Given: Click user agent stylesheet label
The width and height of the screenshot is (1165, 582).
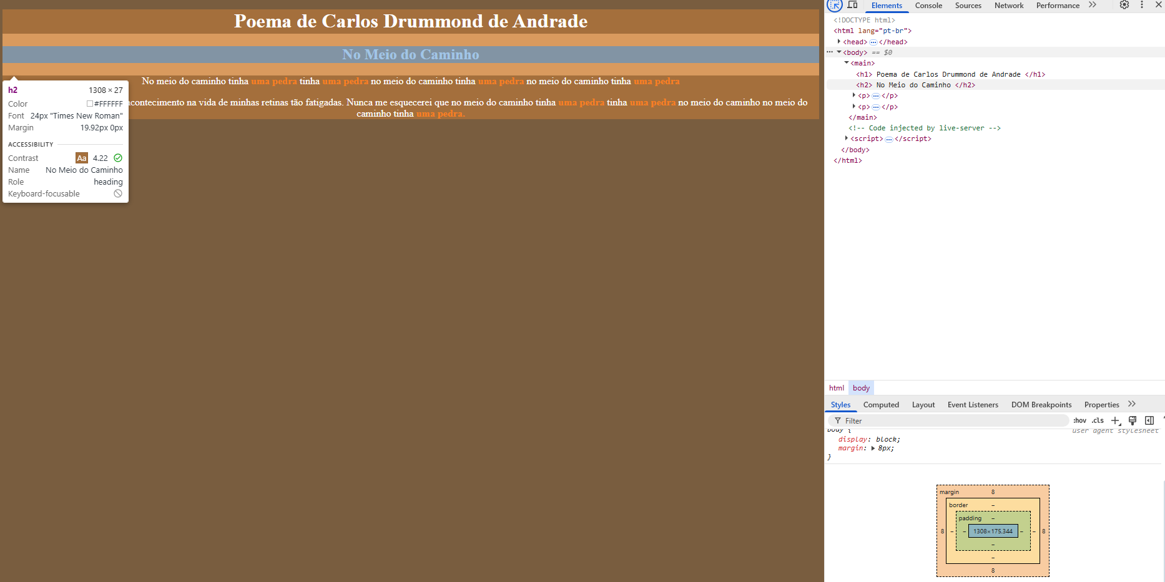Looking at the screenshot, I should click(x=1115, y=431).
